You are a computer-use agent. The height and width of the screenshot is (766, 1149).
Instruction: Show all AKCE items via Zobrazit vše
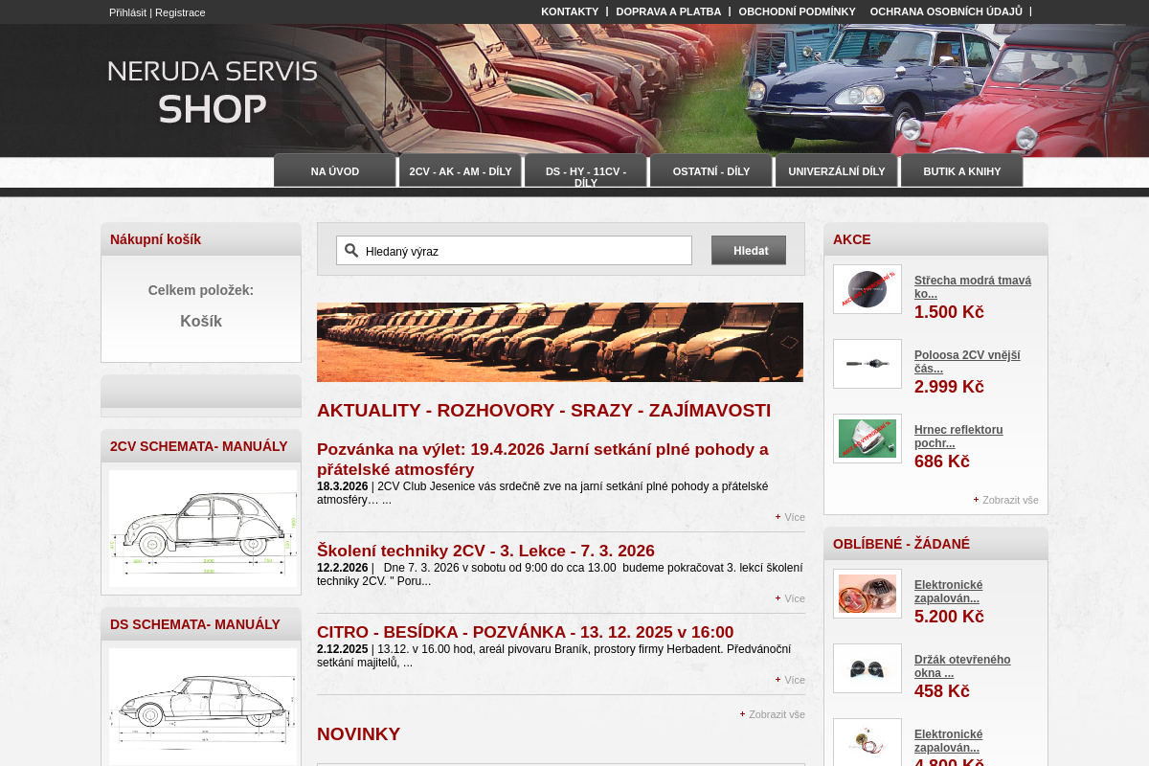point(1009,500)
